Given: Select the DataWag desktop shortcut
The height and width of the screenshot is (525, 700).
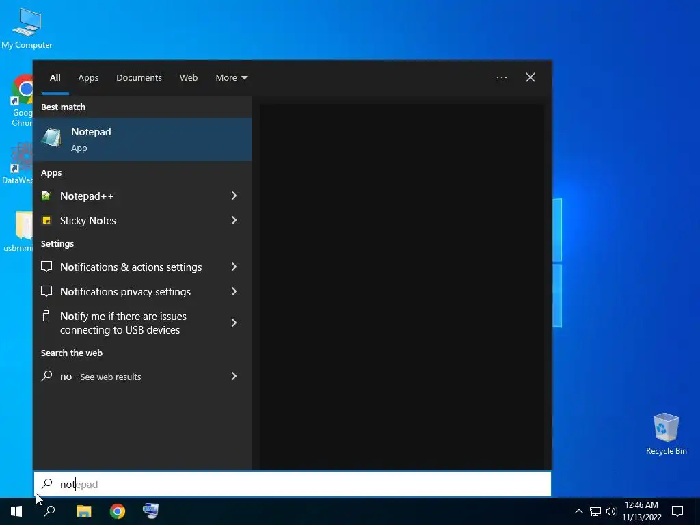Looking at the screenshot, I should pos(17,163).
